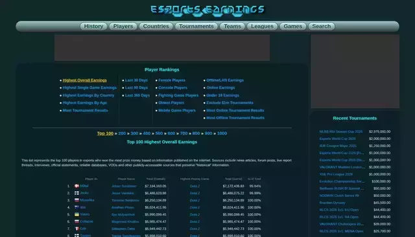415x237 pixels.
Task: Open Dota 2 link in N0tail row
Action: pyautogui.click(x=195, y=186)
